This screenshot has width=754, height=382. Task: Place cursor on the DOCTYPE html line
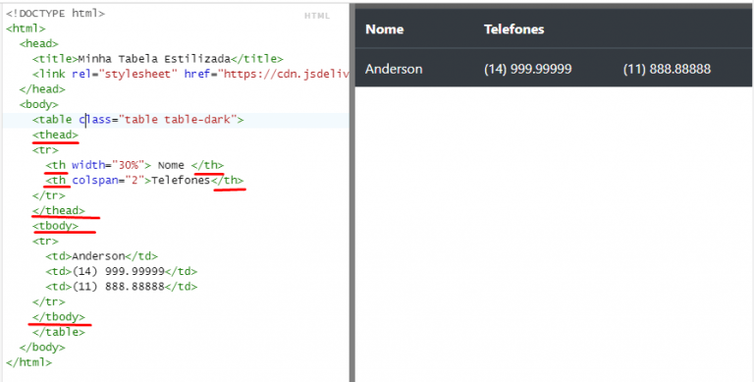pos(55,14)
